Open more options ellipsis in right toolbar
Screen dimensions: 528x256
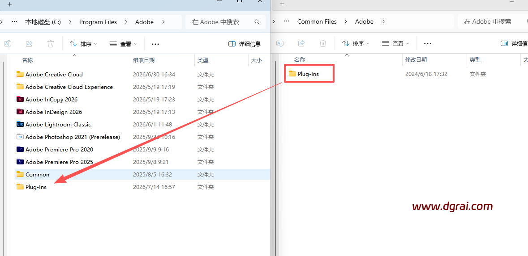428,43
